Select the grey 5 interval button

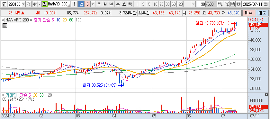click(x=149, y=4)
